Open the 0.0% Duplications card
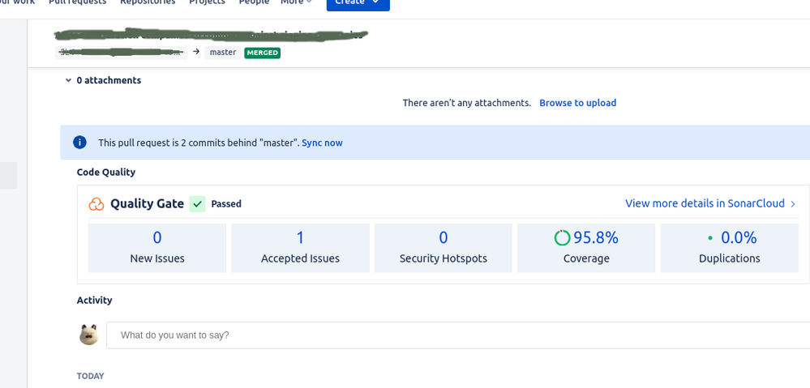Viewport: 810px width, 388px height. tap(730, 248)
